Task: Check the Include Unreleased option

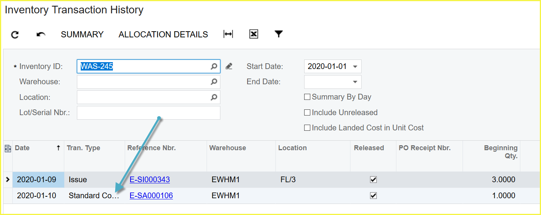Action: tap(307, 112)
